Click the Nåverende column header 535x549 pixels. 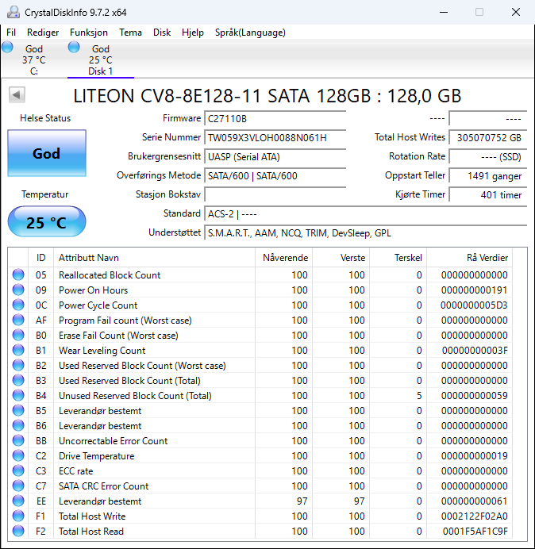[x=284, y=258]
